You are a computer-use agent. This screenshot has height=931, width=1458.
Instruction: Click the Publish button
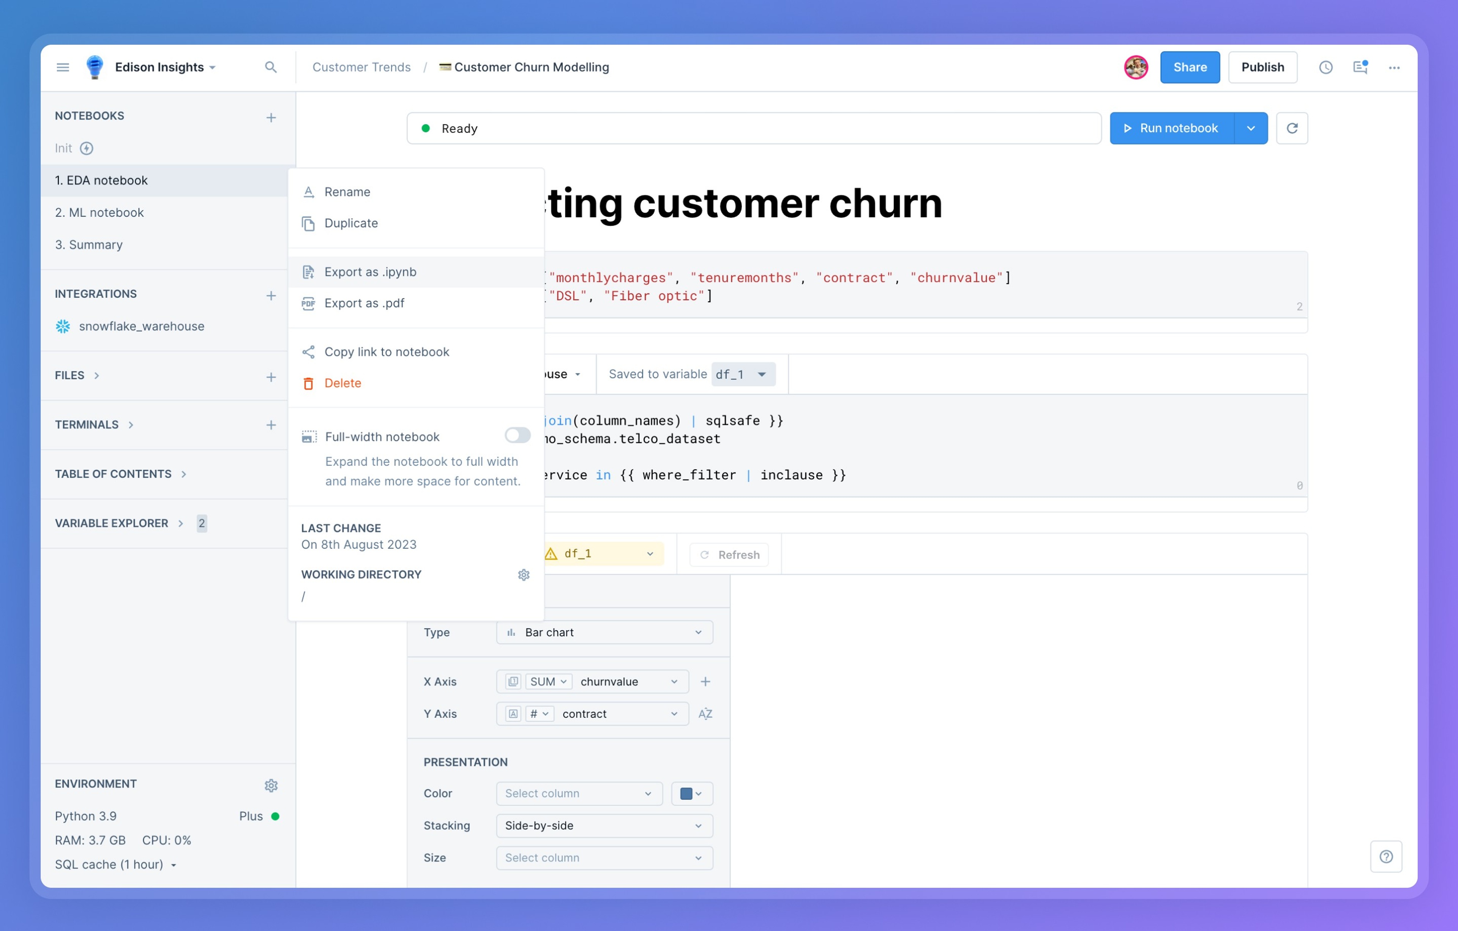(x=1262, y=67)
